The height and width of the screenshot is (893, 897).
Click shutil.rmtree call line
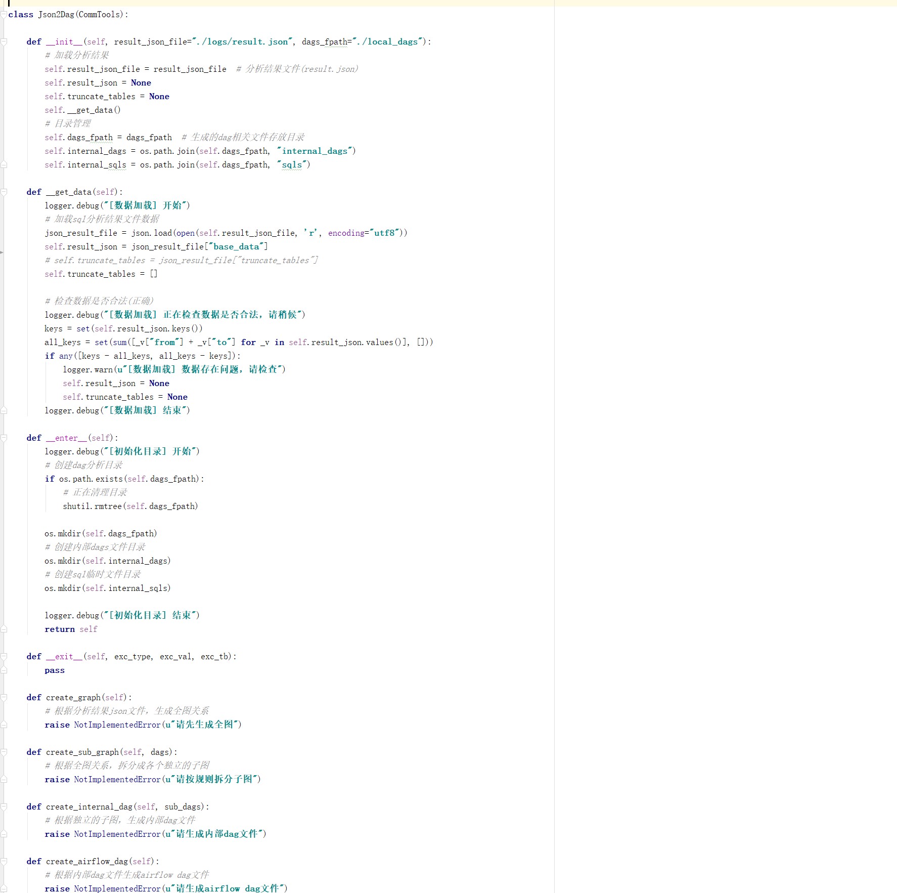pyautogui.click(x=130, y=506)
